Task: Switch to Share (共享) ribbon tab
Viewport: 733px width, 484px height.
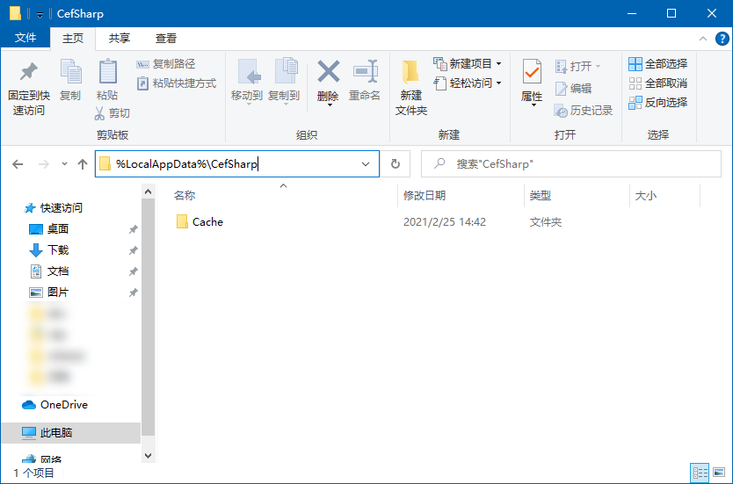Action: (x=120, y=39)
